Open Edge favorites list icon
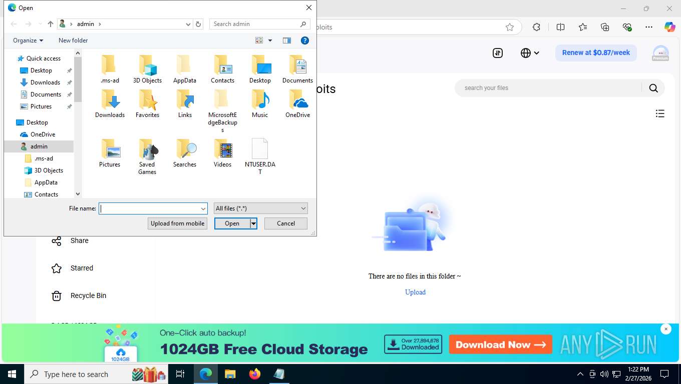681x384 pixels. [583, 27]
